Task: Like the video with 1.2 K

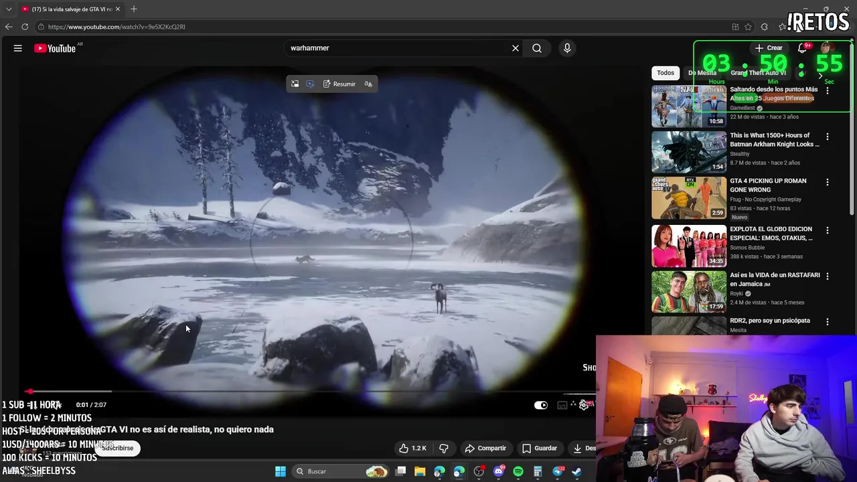Action: pos(412,449)
